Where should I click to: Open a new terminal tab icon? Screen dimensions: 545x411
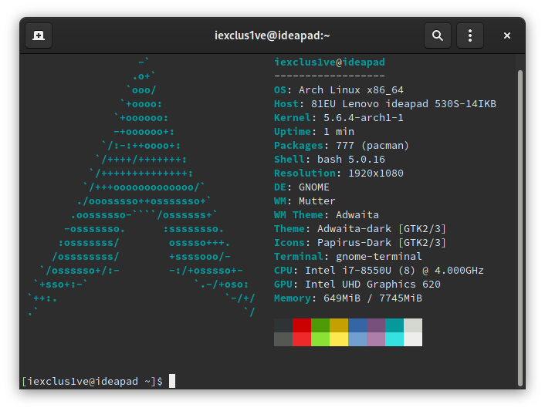coord(39,35)
